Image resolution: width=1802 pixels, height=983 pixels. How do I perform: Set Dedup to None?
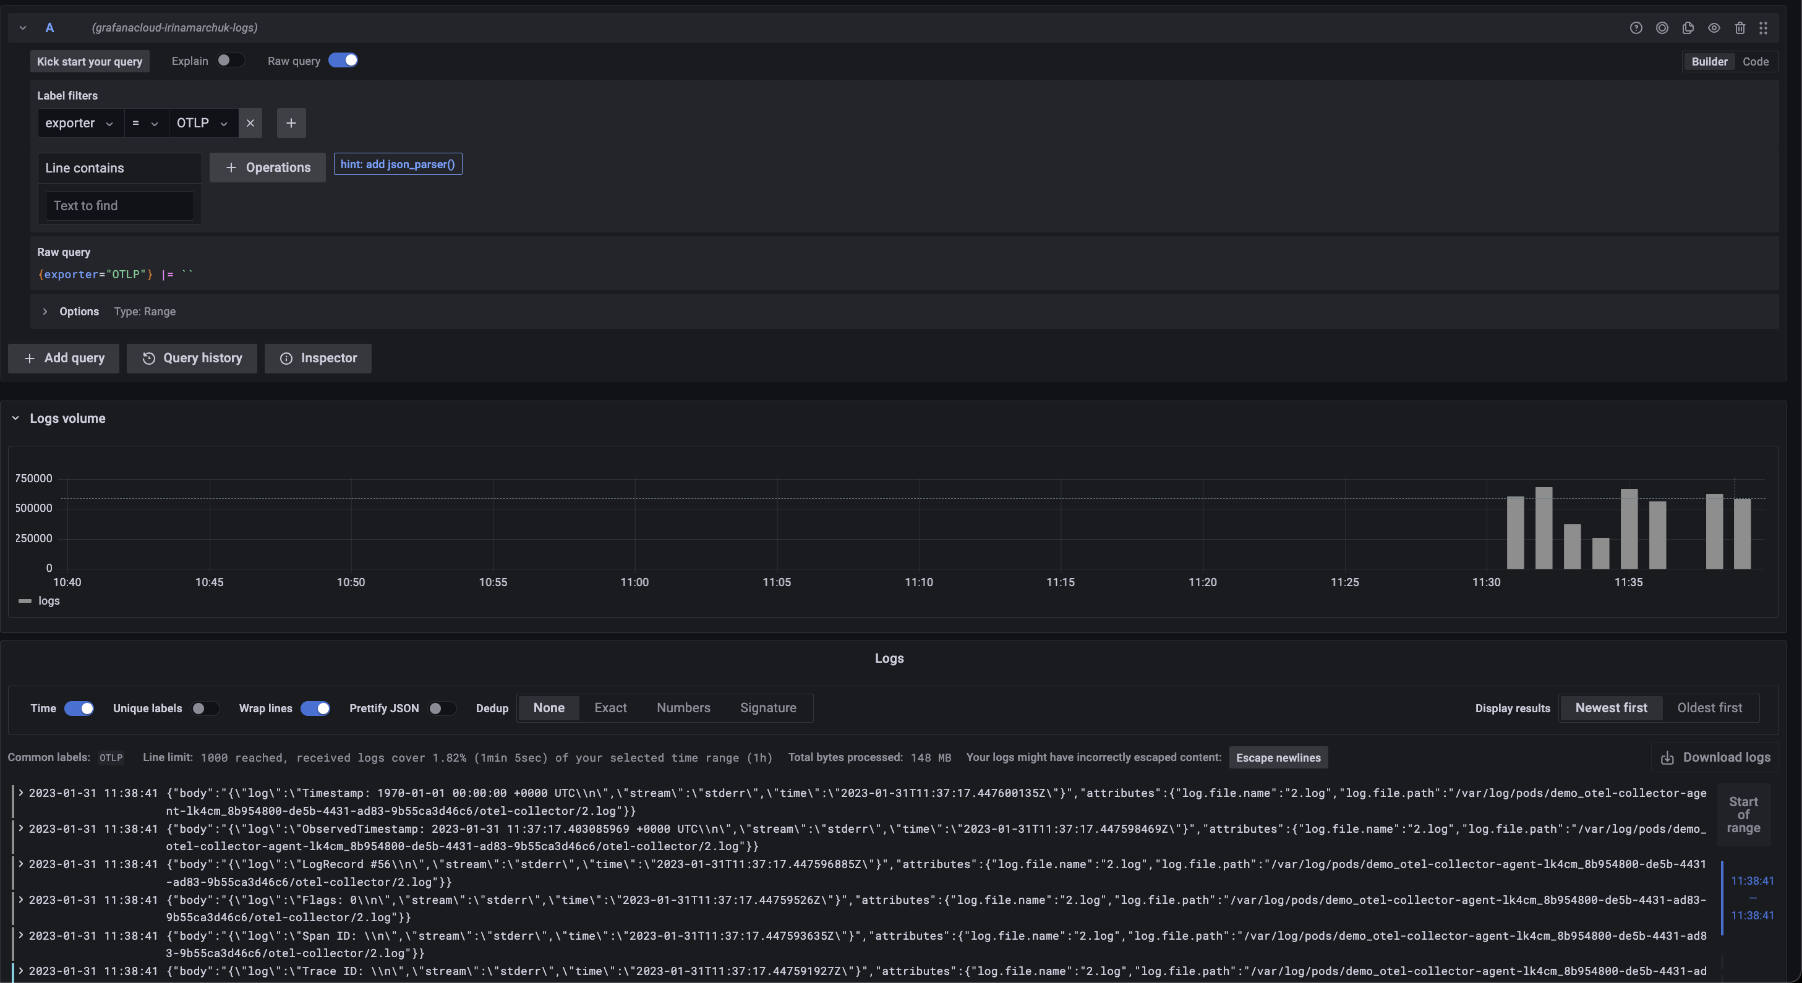[549, 707]
